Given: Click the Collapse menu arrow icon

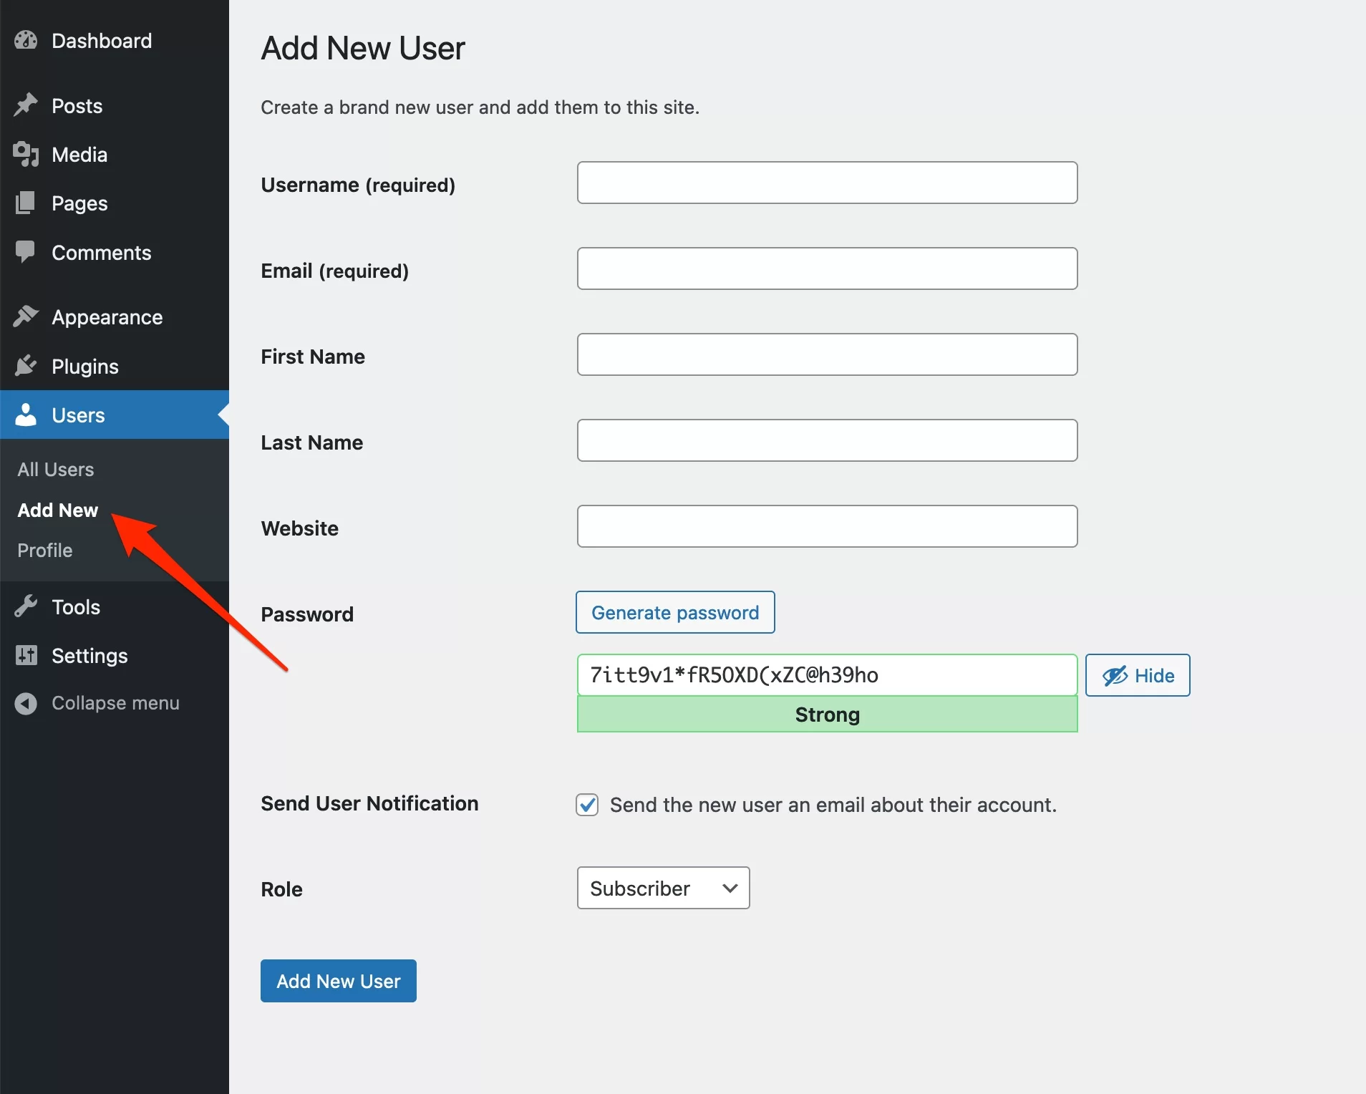Looking at the screenshot, I should click(26, 703).
